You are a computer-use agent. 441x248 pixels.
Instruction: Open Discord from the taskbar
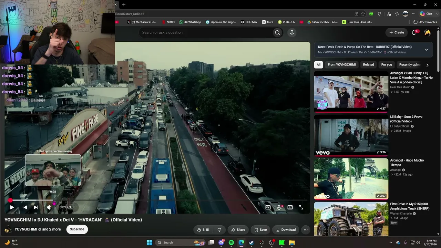(221, 242)
